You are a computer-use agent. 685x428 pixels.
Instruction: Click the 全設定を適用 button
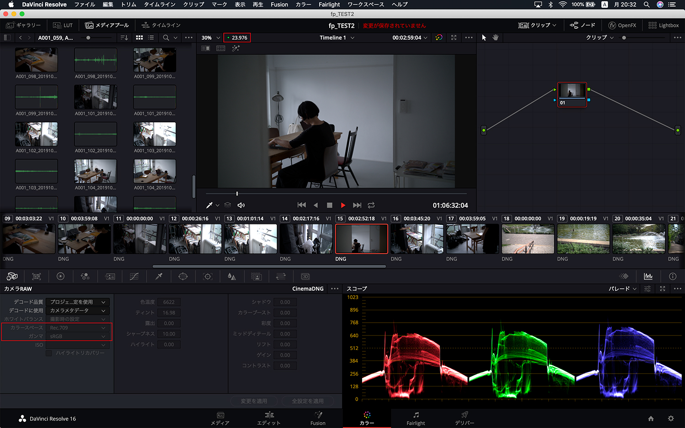(308, 401)
